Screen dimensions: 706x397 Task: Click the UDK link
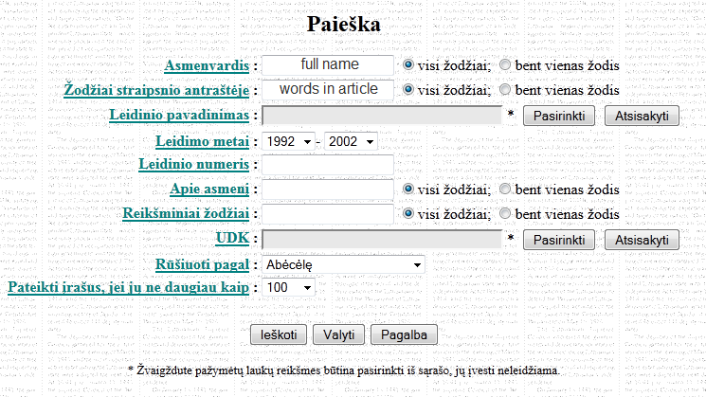click(232, 238)
